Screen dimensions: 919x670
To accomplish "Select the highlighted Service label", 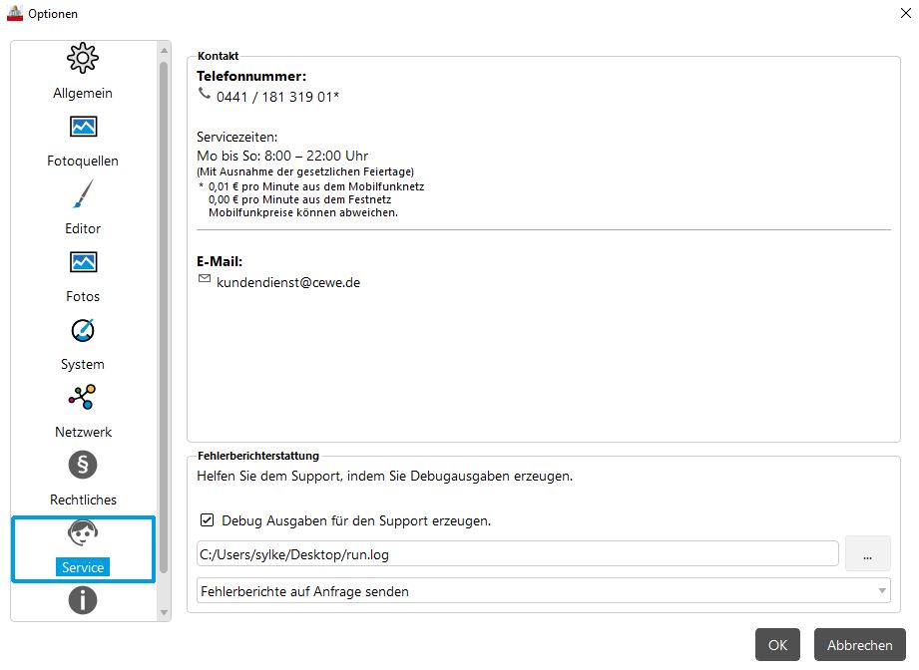I will (x=83, y=567).
